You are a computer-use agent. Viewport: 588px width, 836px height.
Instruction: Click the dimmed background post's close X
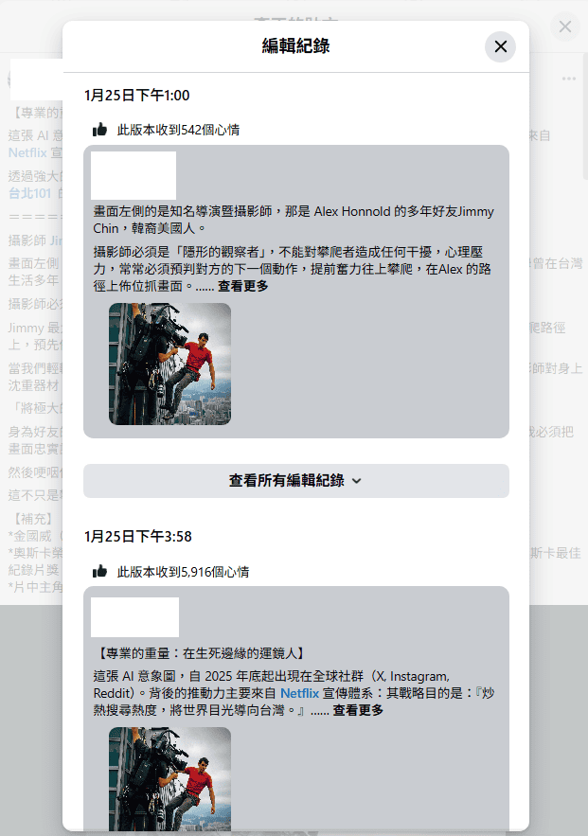click(x=565, y=27)
